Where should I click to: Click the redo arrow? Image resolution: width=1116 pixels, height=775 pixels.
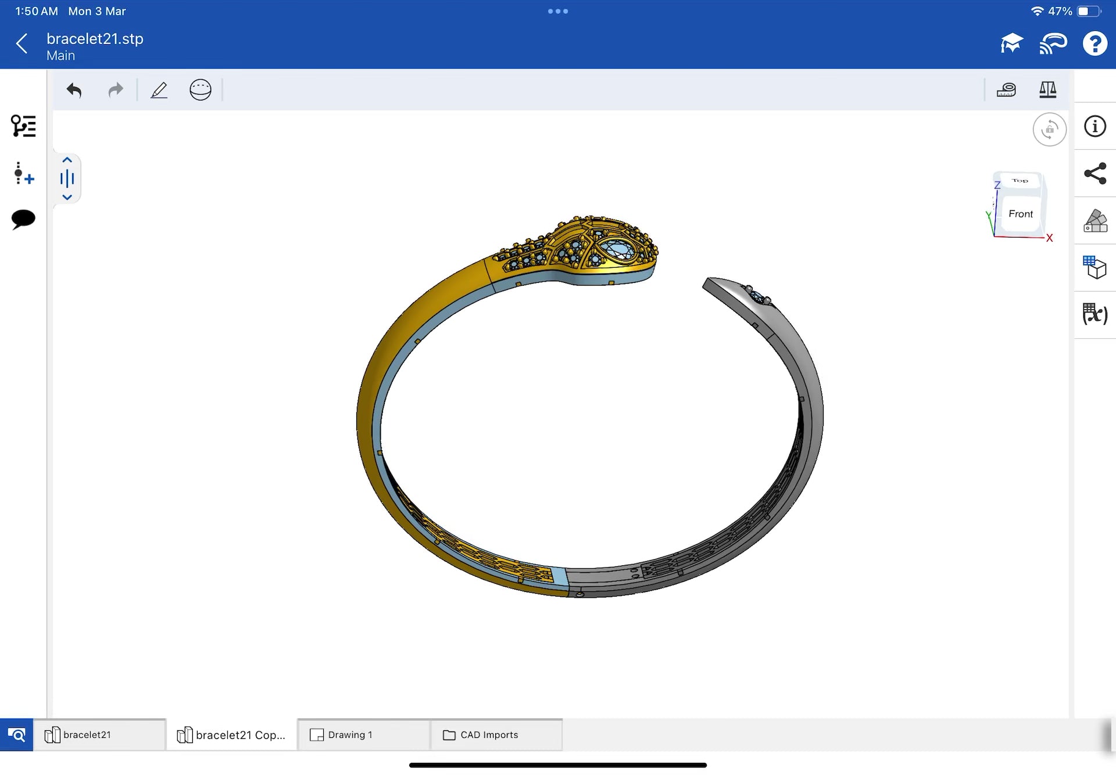[x=116, y=90]
